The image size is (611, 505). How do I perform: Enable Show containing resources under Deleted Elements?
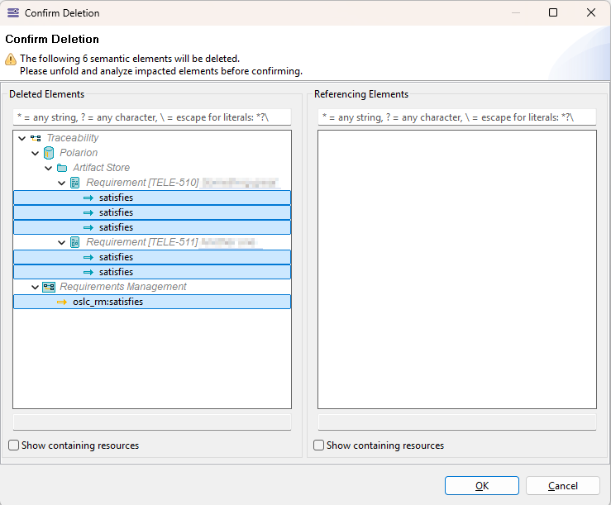[x=13, y=445]
